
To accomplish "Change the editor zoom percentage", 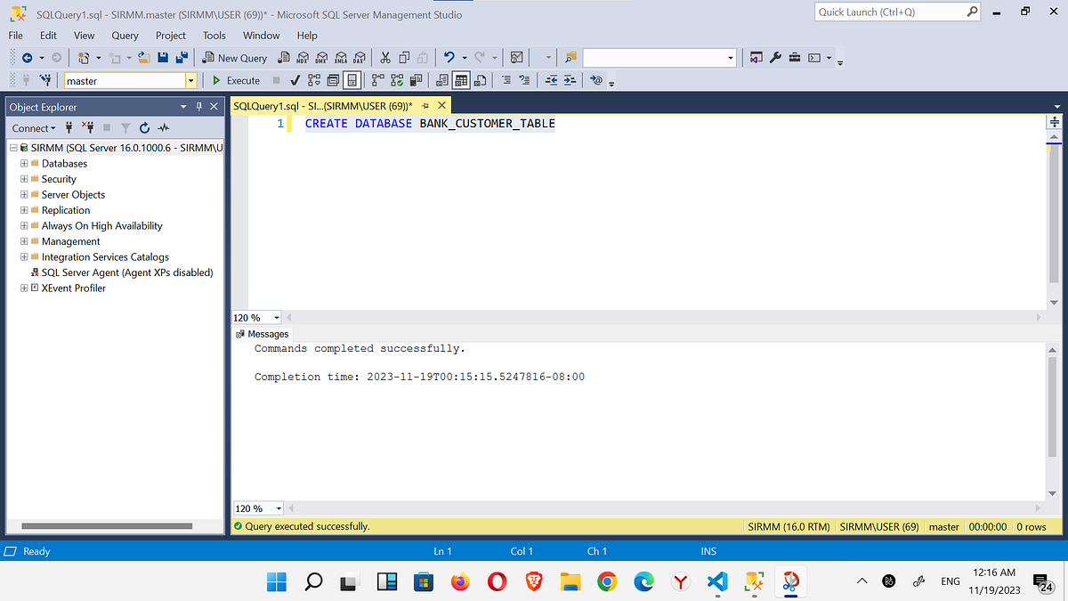I will tap(255, 317).
